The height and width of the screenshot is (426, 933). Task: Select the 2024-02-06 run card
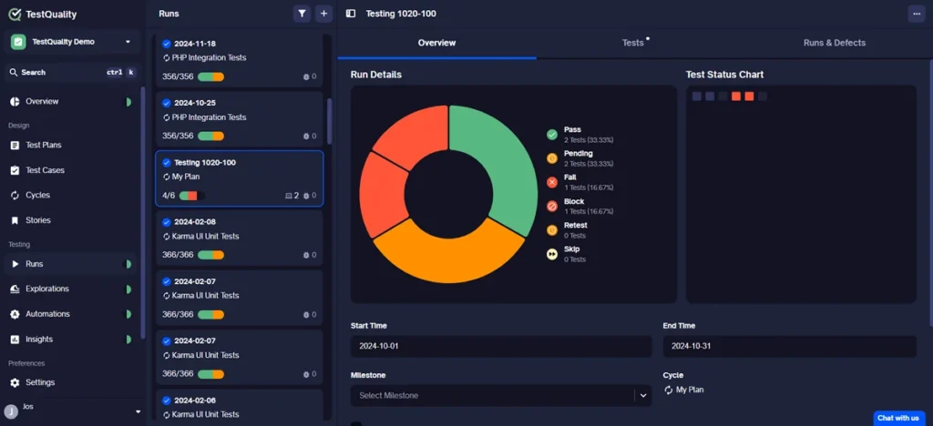point(240,405)
